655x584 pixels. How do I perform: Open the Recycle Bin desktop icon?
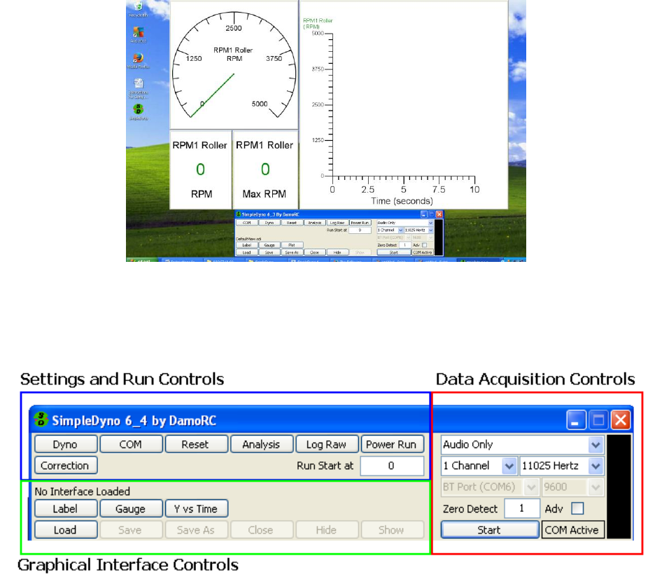click(x=139, y=6)
